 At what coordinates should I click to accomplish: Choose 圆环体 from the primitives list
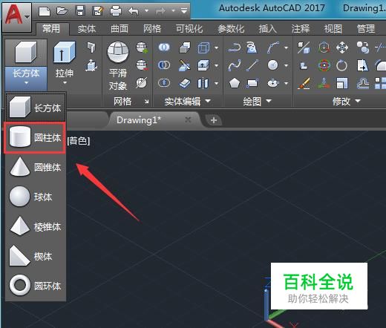coord(36,286)
